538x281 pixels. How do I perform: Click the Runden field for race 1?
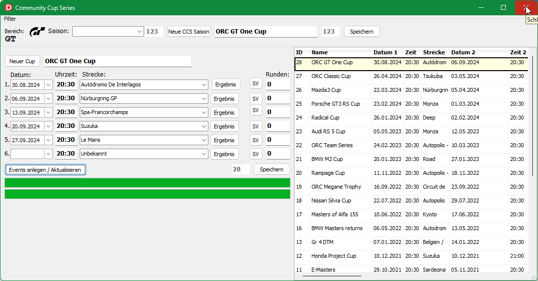[x=278, y=84]
